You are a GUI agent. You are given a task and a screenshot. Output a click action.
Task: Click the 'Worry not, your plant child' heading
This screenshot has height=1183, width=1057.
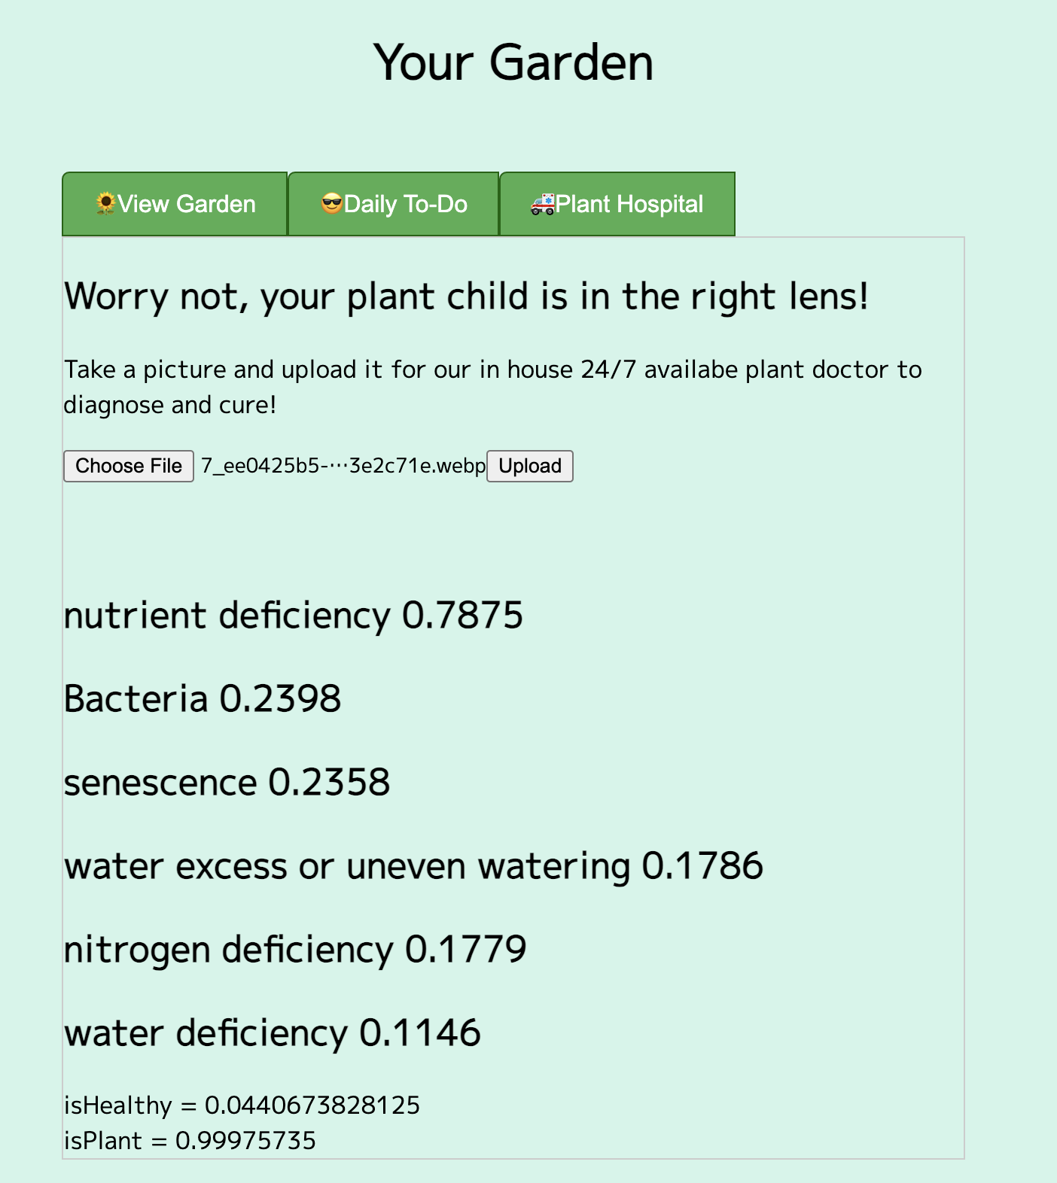point(467,297)
